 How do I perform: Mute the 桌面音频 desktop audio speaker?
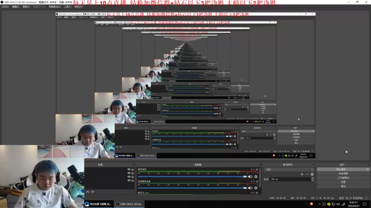pyautogui.click(x=250, y=177)
